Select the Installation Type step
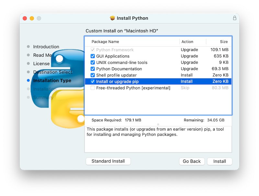The image size is (259, 196). (52, 80)
